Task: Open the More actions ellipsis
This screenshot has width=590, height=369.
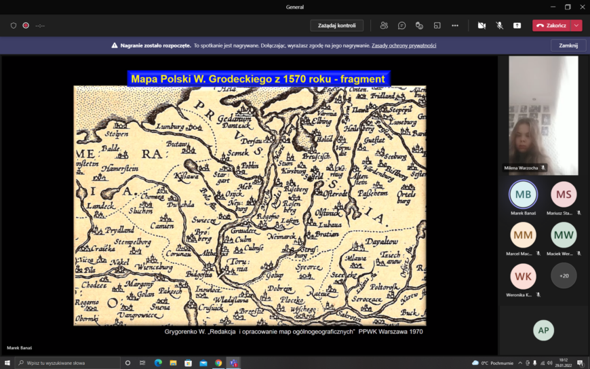Action: pyautogui.click(x=455, y=26)
